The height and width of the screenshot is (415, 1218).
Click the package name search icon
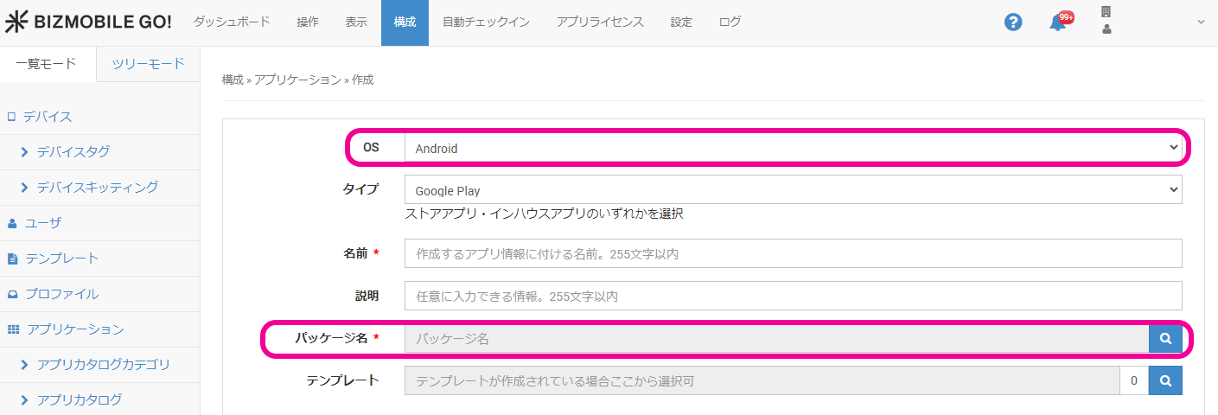coord(1165,339)
